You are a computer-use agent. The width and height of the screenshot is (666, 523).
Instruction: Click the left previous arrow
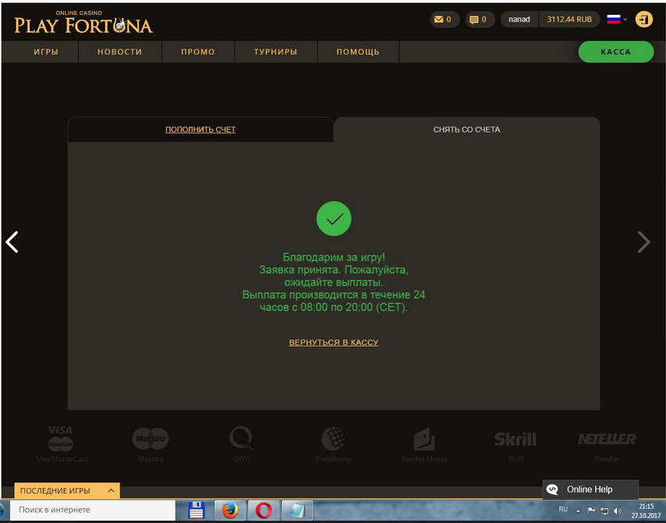tap(12, 242)
